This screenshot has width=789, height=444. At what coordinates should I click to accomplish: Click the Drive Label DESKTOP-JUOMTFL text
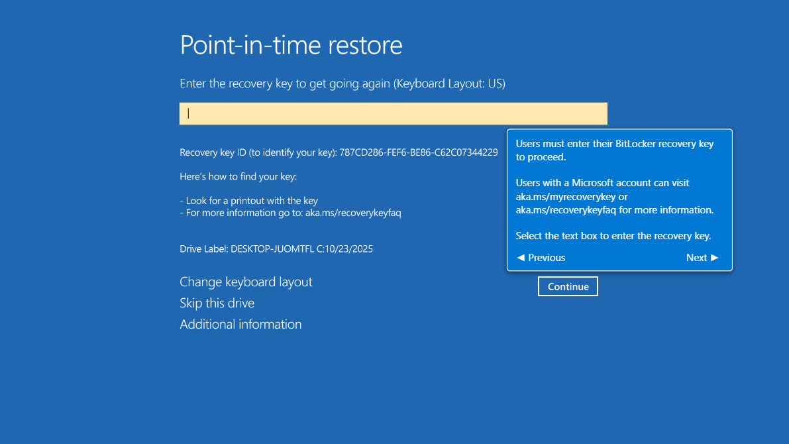276,249
